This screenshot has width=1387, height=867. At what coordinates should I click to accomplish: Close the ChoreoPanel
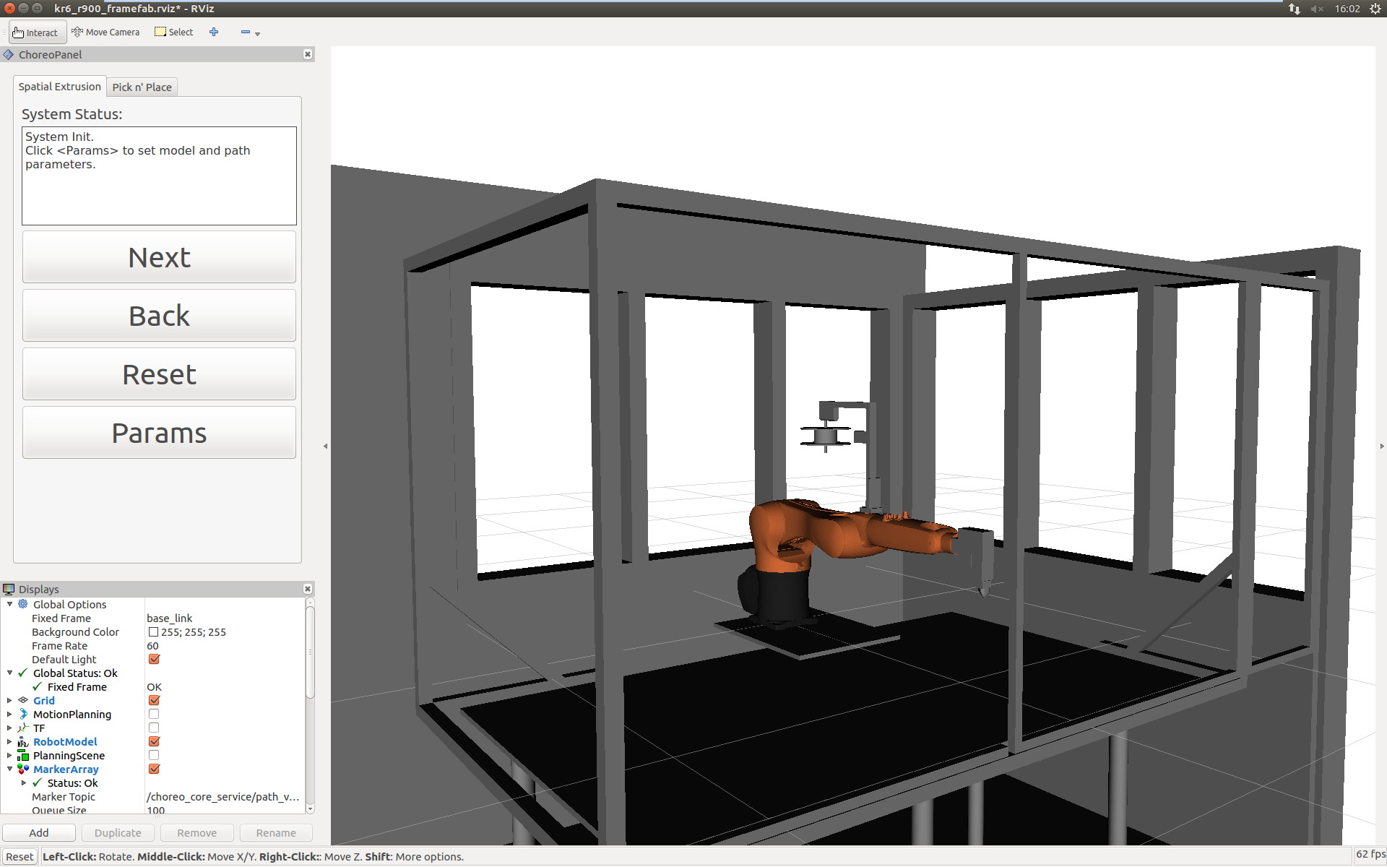point(308,54)
